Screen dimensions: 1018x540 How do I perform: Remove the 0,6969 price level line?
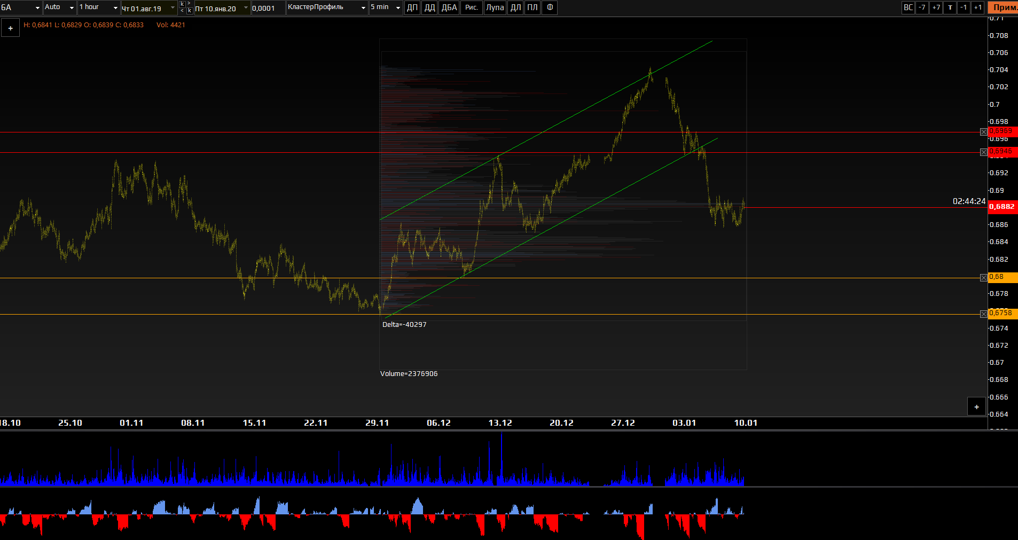click(983, 132)
